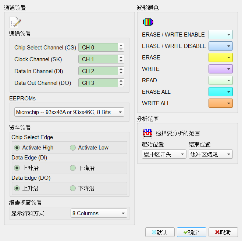Click the Clock Channel (SK) label
This screenshot has width=242, height=241.
coord(38,59)
